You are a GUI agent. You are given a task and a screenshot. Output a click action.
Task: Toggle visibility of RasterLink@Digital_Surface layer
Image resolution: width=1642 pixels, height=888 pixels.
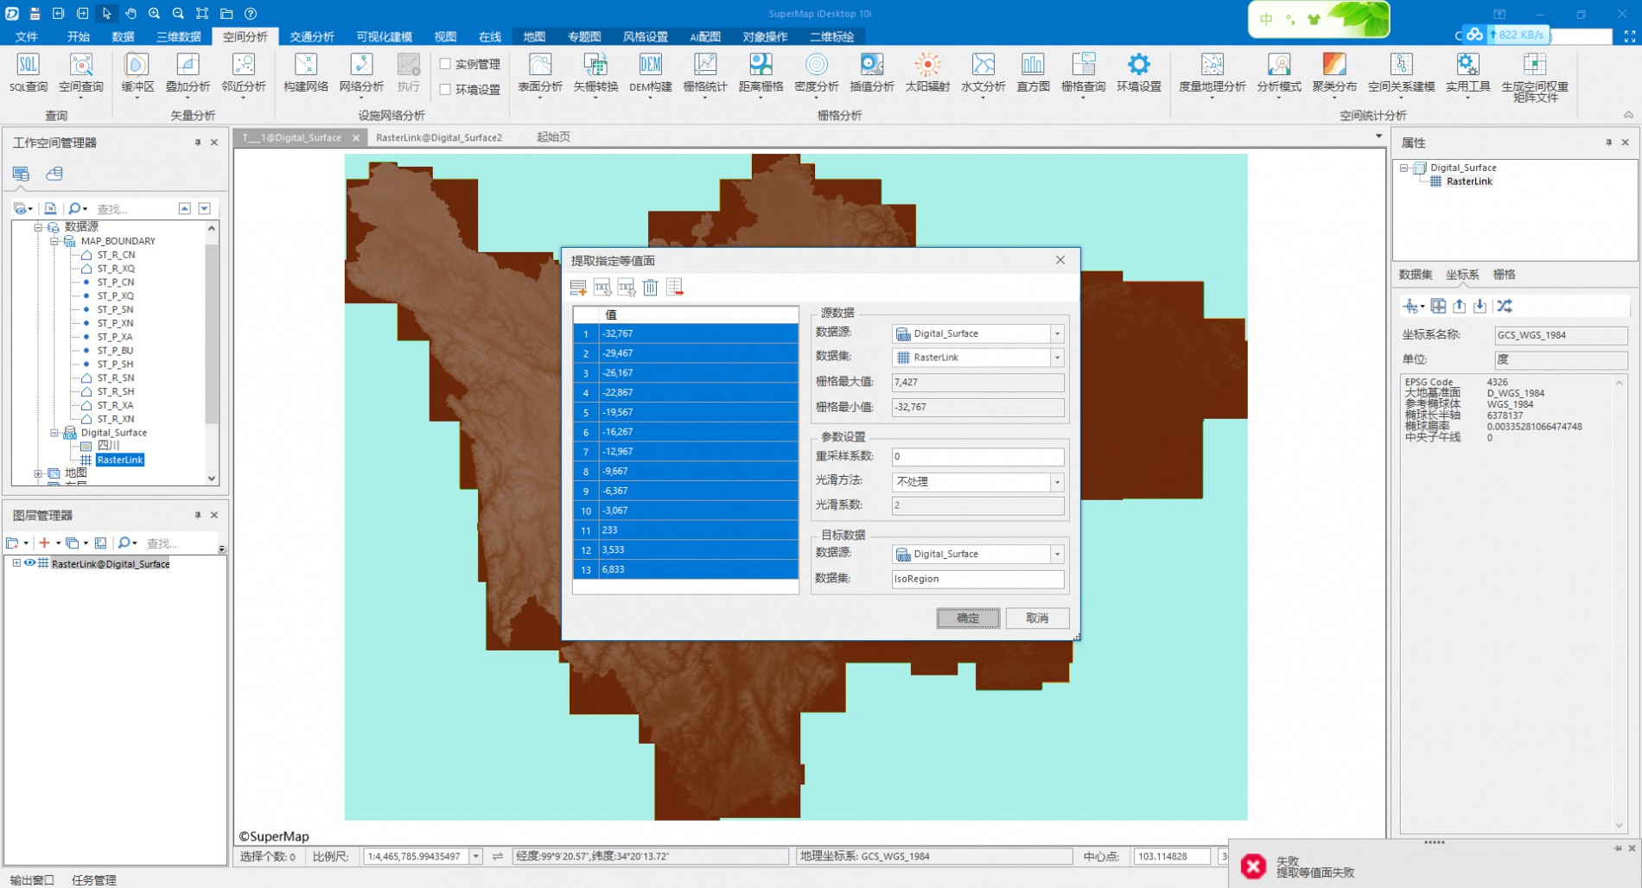coord(29,563)
